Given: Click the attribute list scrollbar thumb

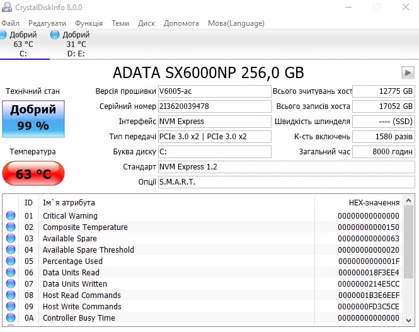Looking at the screenshot, I should pos(408,242).
